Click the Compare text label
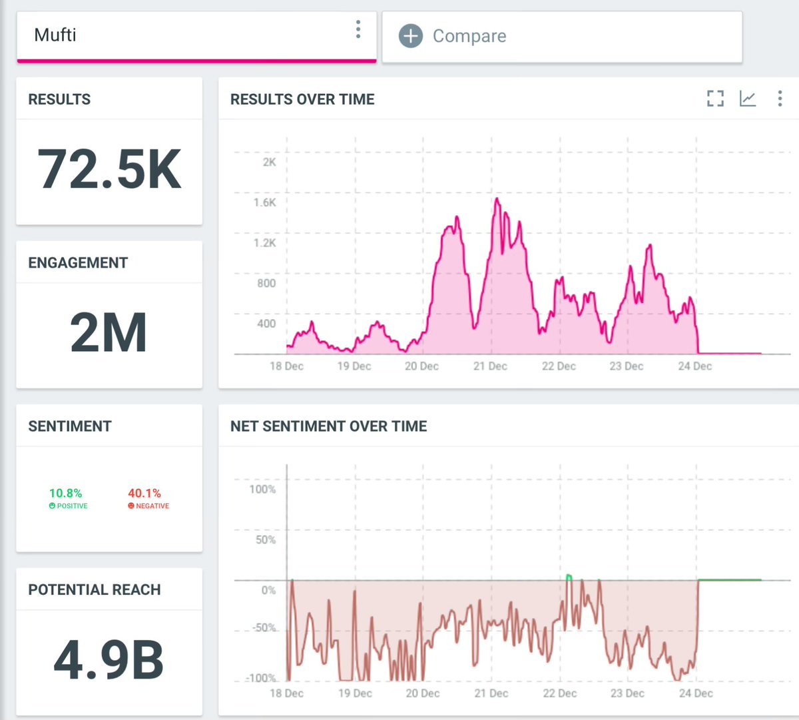Viewport: 799px width, 720px height. pos(469,36)
